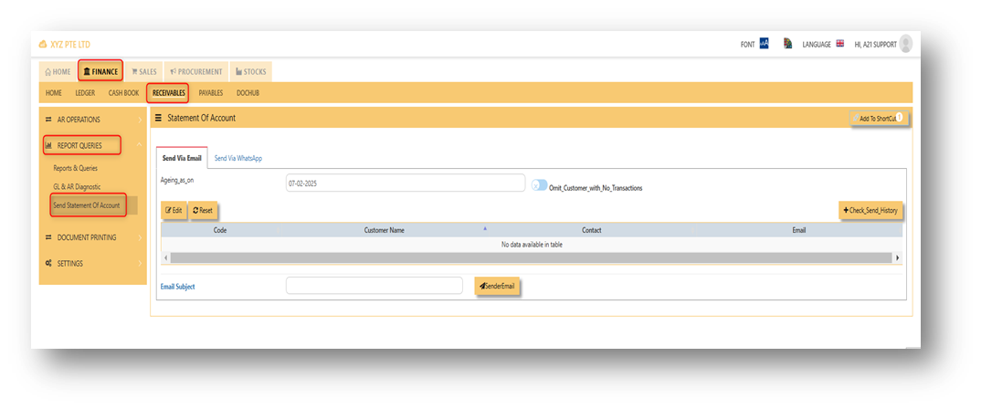
Task: Click the Email Subject input field
Action: click(374, 285)
